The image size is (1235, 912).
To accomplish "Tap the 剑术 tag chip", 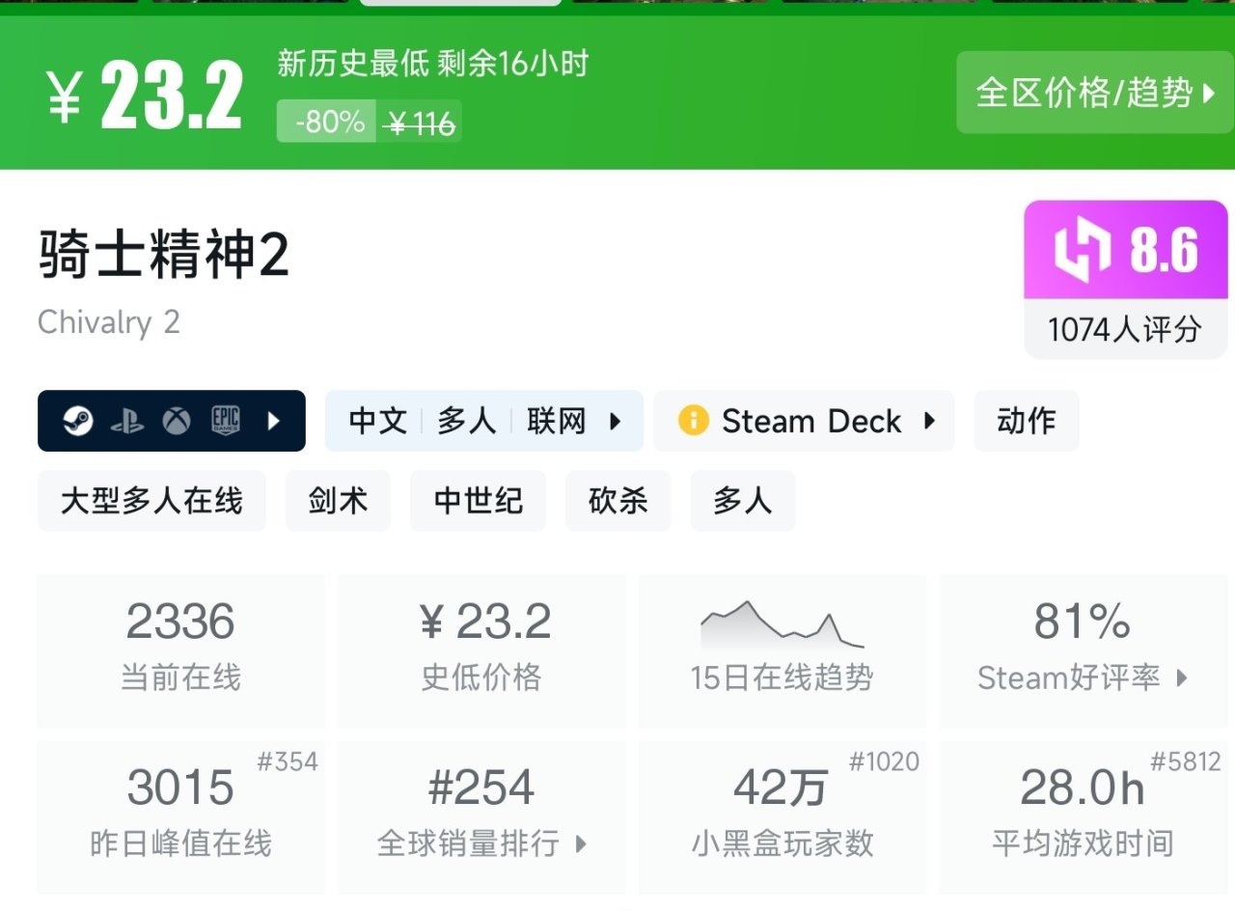I will (x=338, y=501).
